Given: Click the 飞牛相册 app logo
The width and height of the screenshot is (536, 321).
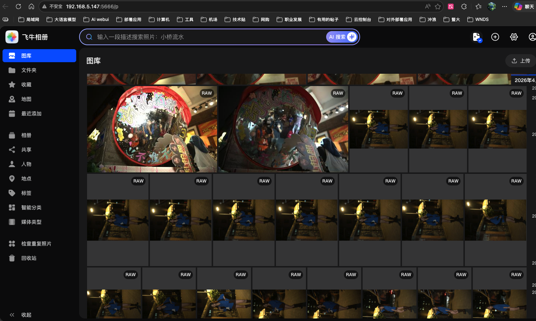Looking at the screenshot, I should (12, 37).
